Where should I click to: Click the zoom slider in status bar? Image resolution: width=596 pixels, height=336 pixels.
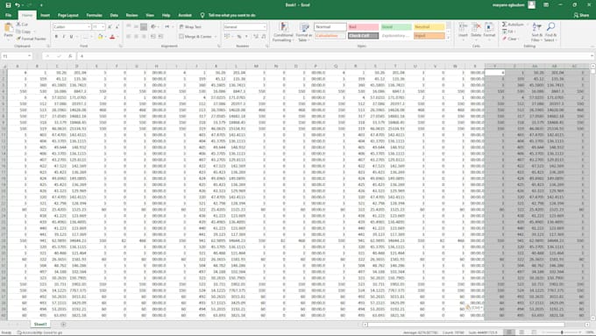[x=562, y=332]
